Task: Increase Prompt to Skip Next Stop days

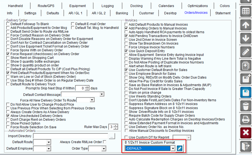Action: pyautogui.click(x=87, y=87)
